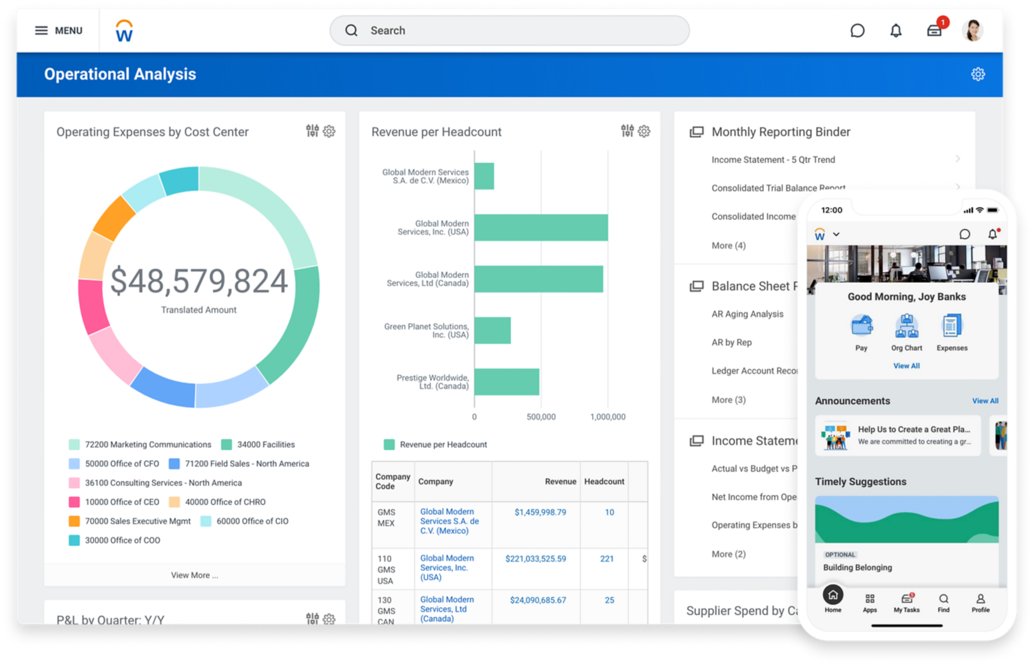Viewport: 1033px width, 666px height.
Task: Open the dropdown chevron beside mobile Workday logo
Action: click(x=836, y=235)
